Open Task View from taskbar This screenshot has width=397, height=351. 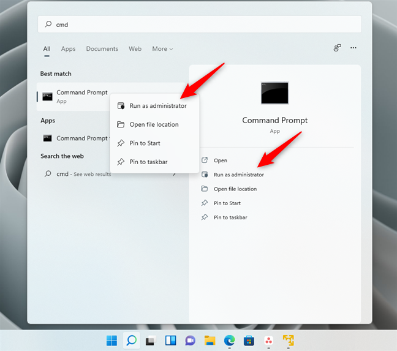coord(151,341)
